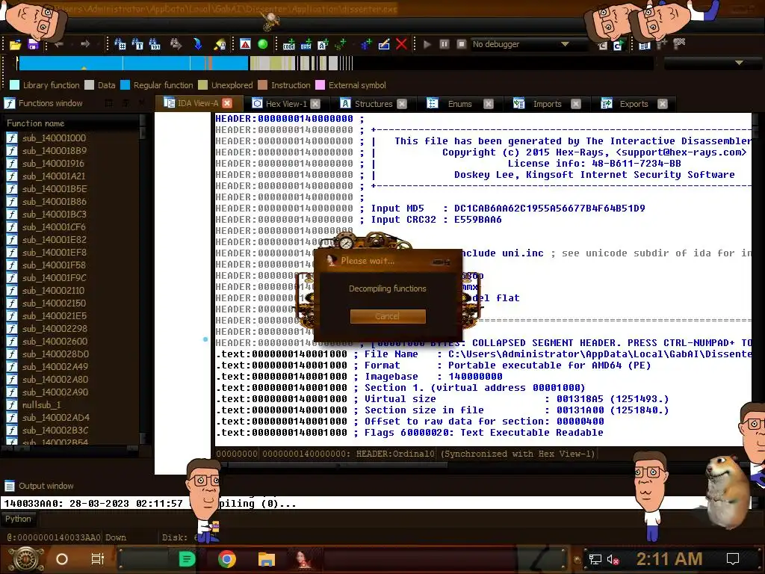The width and height of the screenshot is (765, 574).
Task: Click the text search toolbar icon
Action: [137, 44]
